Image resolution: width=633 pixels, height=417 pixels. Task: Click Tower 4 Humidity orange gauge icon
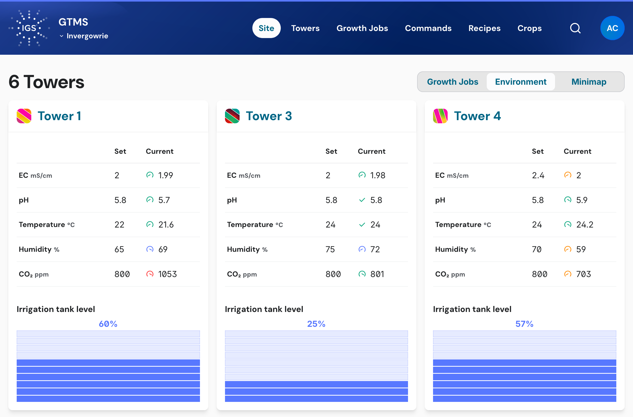[x=568, y=249]
